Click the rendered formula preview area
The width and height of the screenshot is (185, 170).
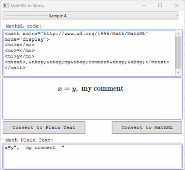92,98
